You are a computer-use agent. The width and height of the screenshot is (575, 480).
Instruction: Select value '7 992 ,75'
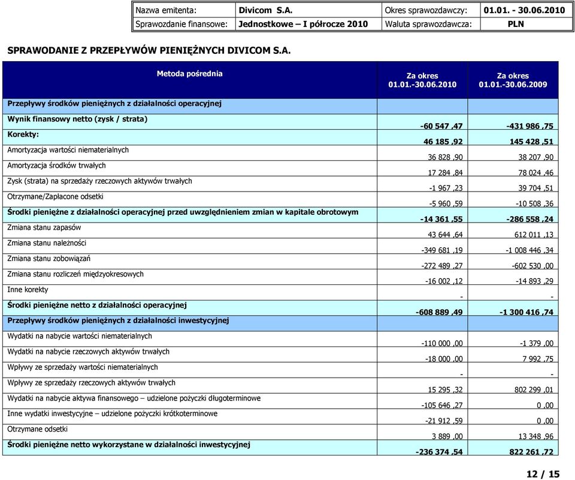coord(538,359)
